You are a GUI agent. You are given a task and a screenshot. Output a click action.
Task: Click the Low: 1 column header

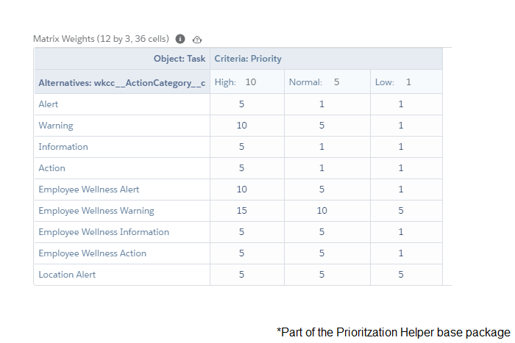click(x=407, y=82)
